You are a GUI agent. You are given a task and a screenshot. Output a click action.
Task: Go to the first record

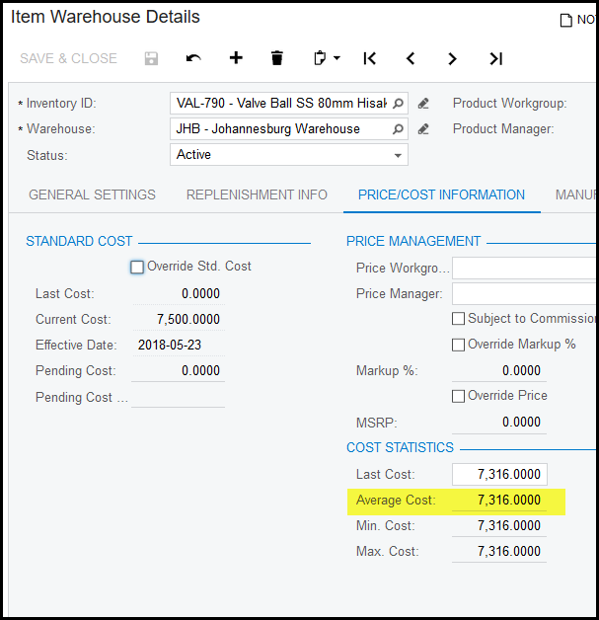tap(369, 58)
